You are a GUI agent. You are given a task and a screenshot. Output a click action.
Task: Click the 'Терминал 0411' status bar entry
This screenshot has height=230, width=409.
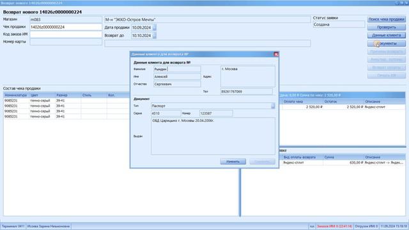coord(13,226)
